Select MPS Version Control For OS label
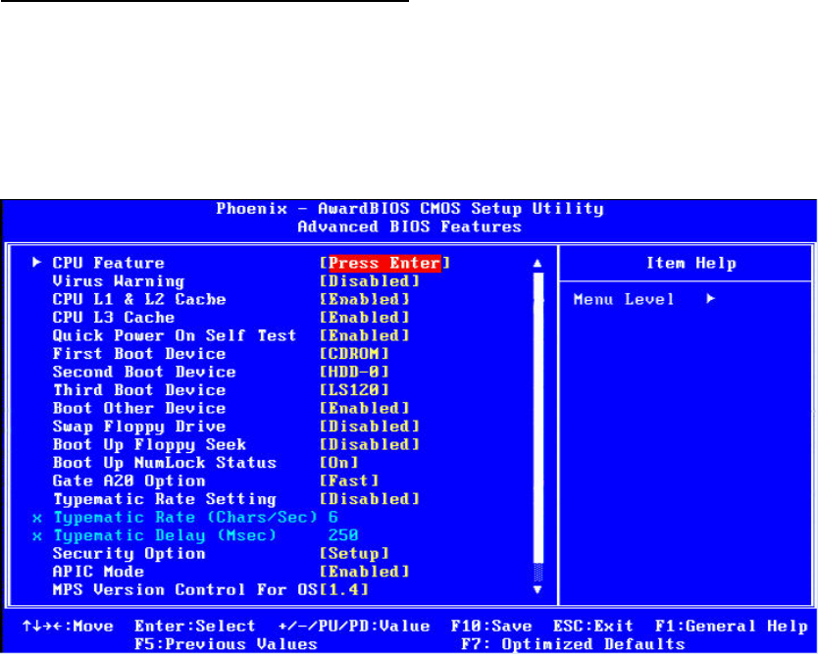This screenshot has height=654, width=818. [185, 590]
